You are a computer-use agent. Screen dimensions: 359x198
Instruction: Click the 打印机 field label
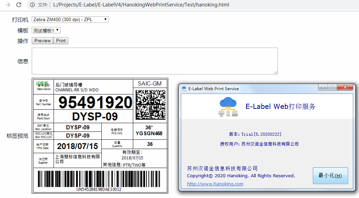tap(20, 20)
